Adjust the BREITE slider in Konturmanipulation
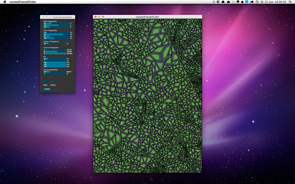Image resolution: width=295 pixels, height=184 pixels. click(x=55, y=72)
